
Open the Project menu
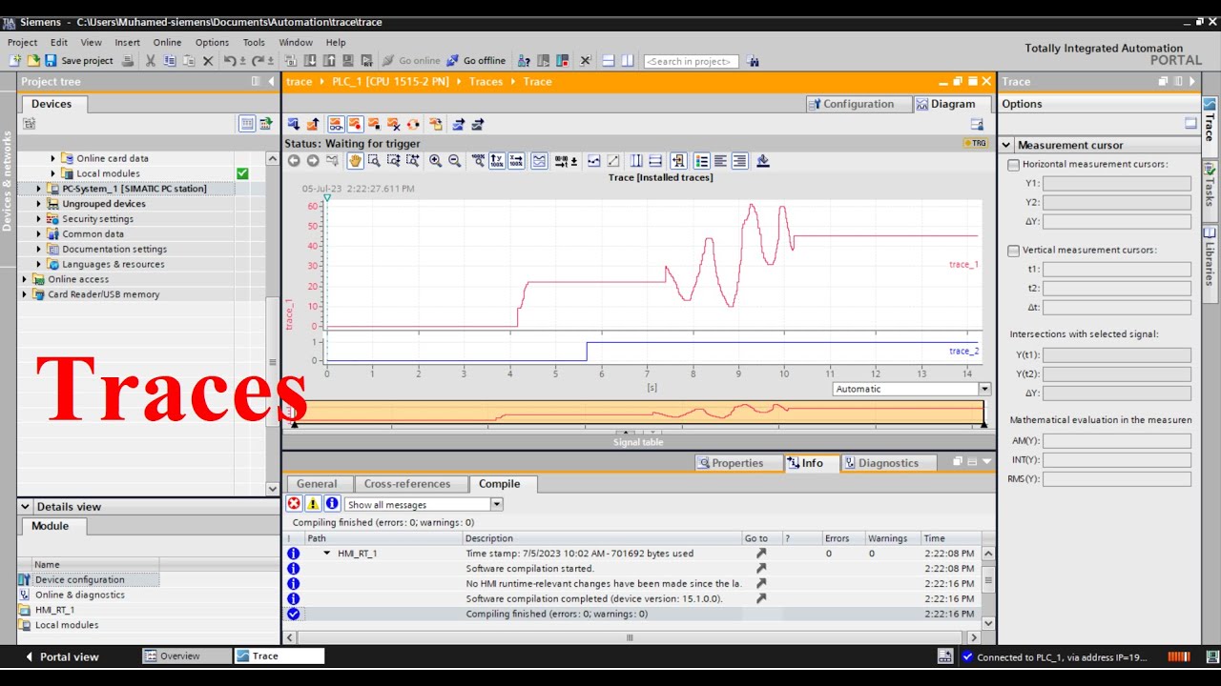point(22,42)
